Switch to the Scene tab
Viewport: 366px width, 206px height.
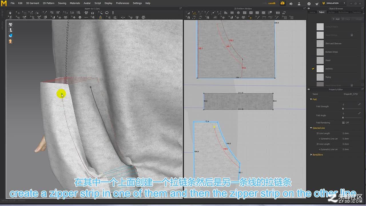point(313,12)
